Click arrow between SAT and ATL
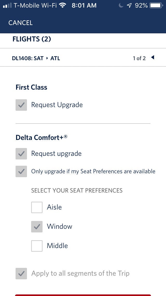The height and width of the screenshot is (296, 166). (x=47, y=58)
